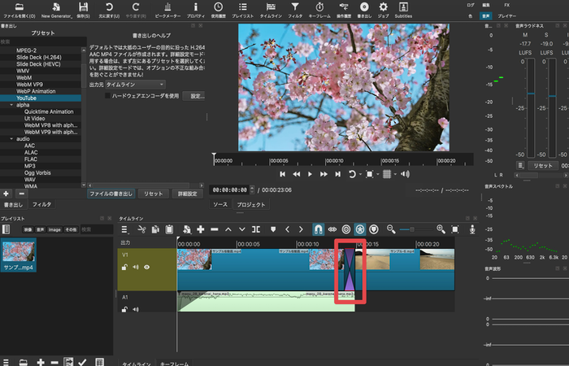
Task: Mute the A1 audio track
Action: click(136, 309)
